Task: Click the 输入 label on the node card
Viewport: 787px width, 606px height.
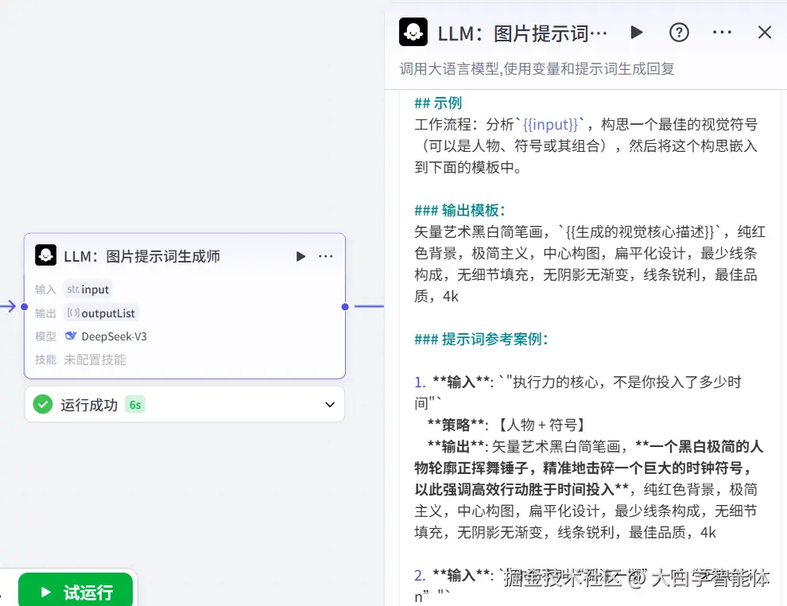Action: point(45,289)
